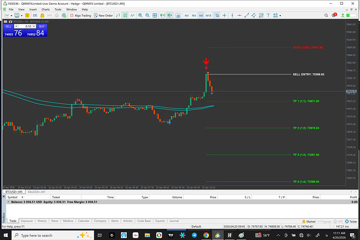
Task: Tile chart windows with grid icon
Action: [155, 15]
